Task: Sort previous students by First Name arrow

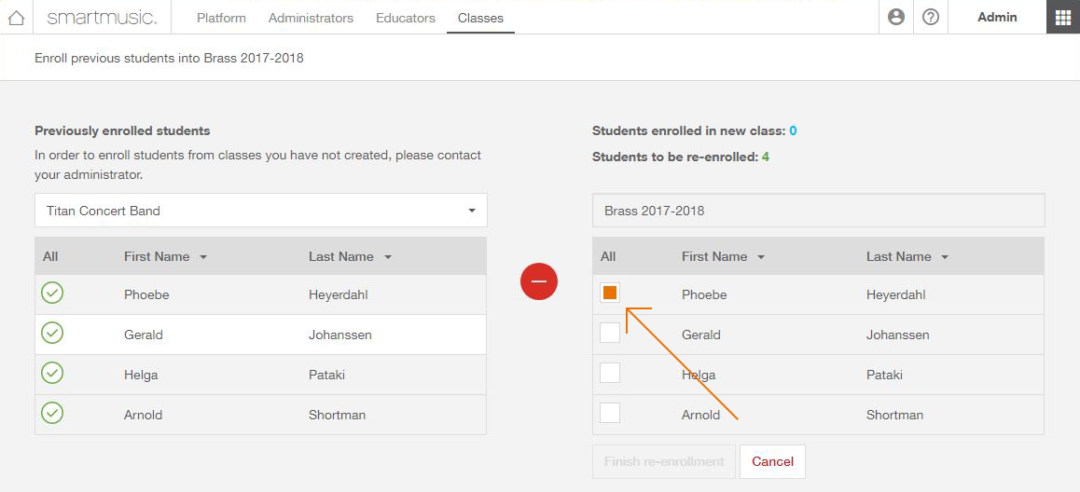Action: tap(203, 257)
